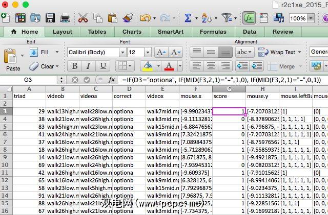The image size is (328, 215).
Task: Save the workbook with floppy icon
Action: point(50,18)
